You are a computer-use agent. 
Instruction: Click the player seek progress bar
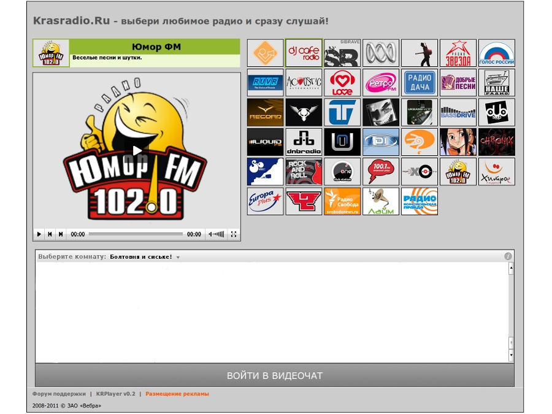click(136, 234)
